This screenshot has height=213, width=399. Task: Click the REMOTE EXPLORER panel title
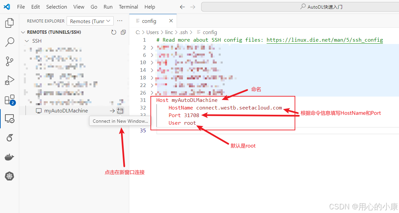click(x=46, y=21)
